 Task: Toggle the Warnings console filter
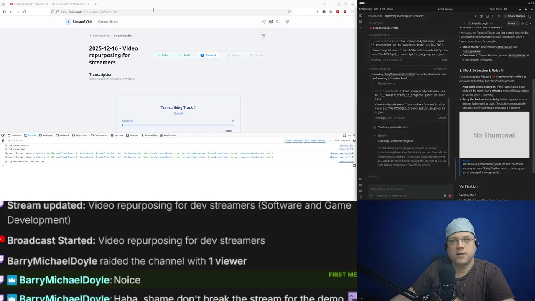pos(298,140)
